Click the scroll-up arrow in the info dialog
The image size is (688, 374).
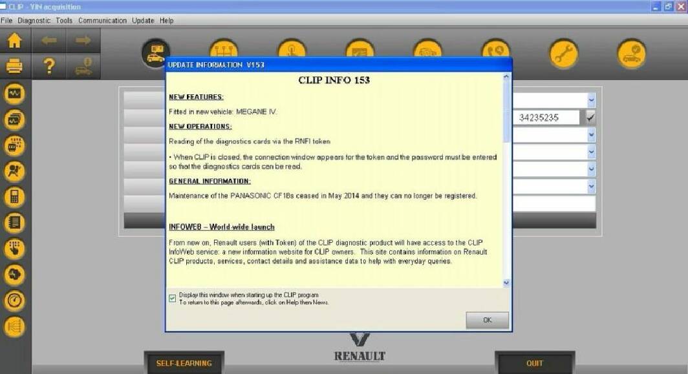point(506,77)
